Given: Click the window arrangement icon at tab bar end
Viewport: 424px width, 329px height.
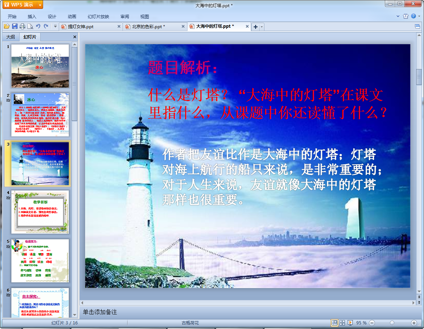Looking at the screenshot, I should (417, 26).
